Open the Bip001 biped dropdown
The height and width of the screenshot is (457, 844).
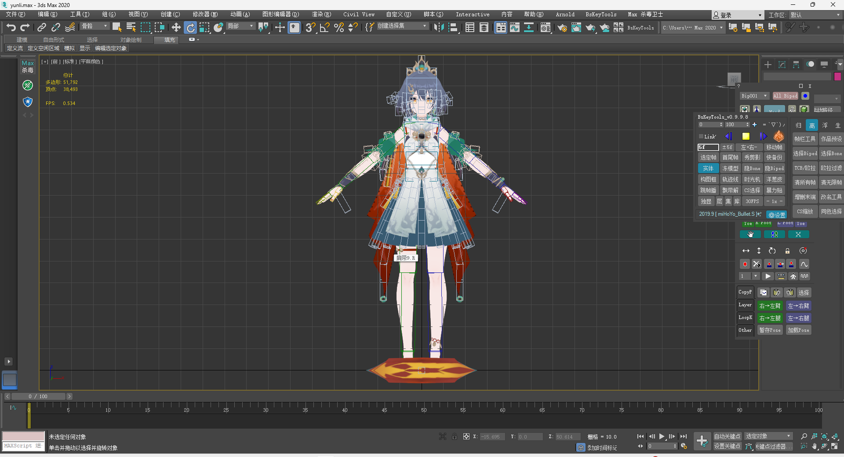click(x=753, y=96)
